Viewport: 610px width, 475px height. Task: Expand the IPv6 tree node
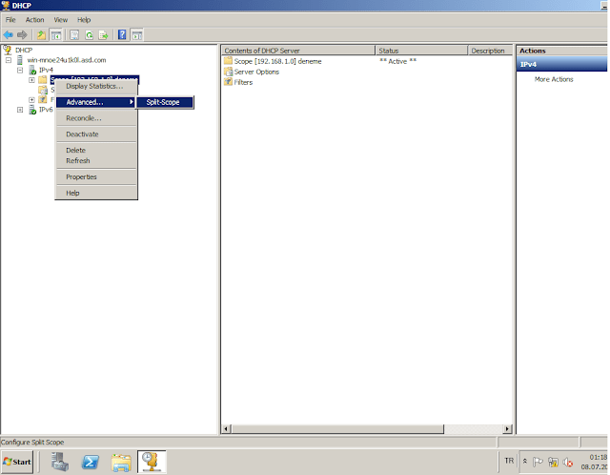pyautogui.click(x=20, y=110)
